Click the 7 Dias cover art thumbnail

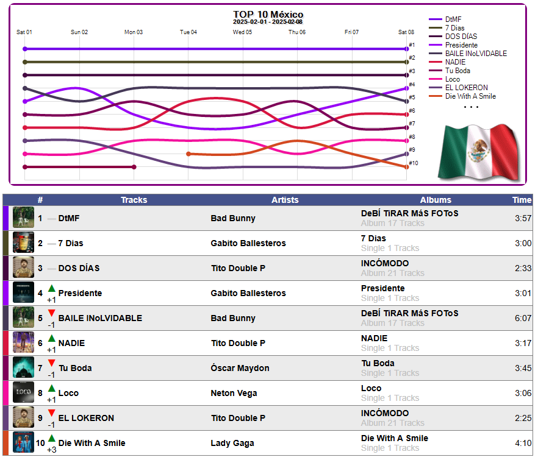23,242
